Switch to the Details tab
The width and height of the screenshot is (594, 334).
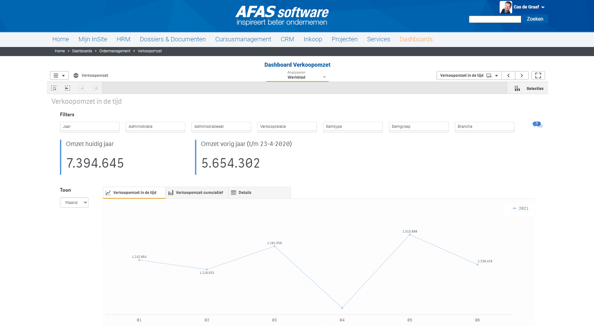(x=260, y=193)
